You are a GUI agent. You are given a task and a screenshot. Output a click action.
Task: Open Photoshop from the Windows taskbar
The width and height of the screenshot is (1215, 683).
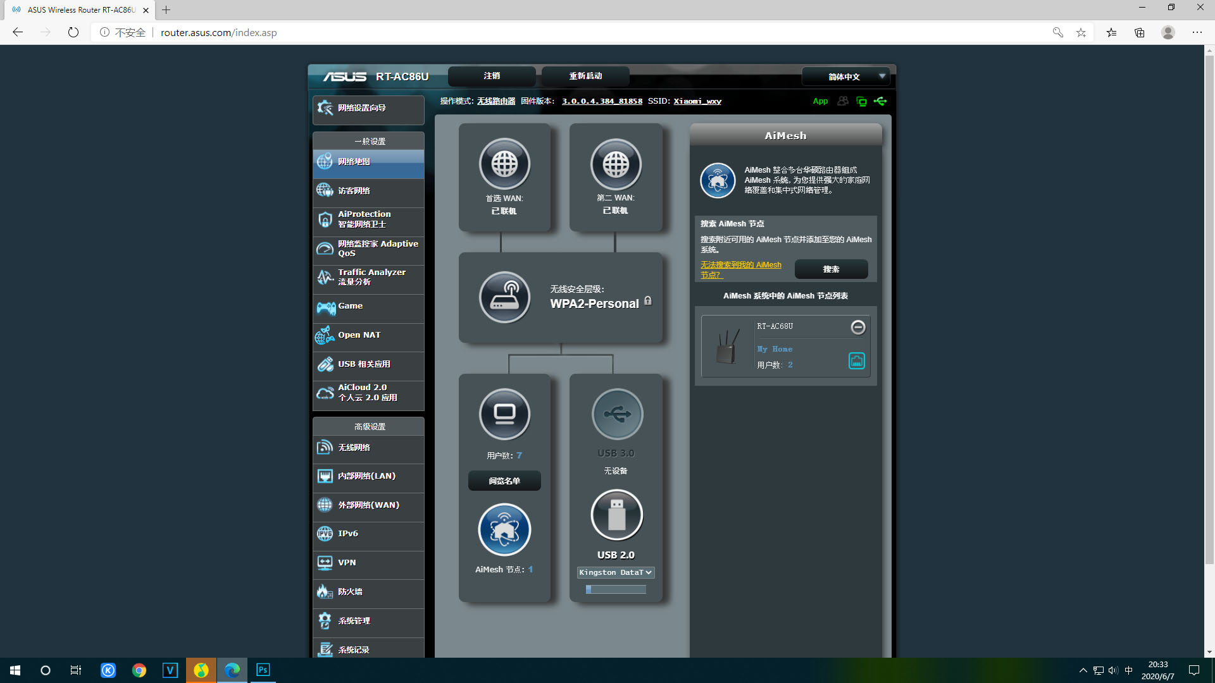(x=263, y=670)
